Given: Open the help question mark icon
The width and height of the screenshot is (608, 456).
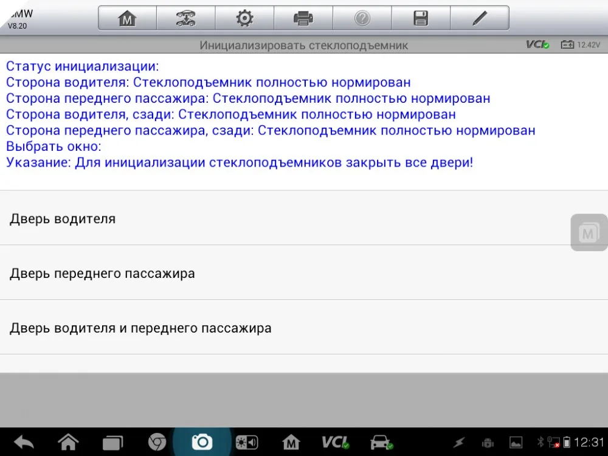Looking at the screenshot, I should coord(362,18).
